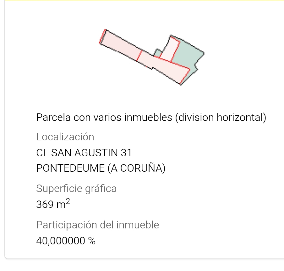The width and height of the screenshot is (284, 271).
Task: Select the '40,000000 %' participation value
Action: point(66,241)
